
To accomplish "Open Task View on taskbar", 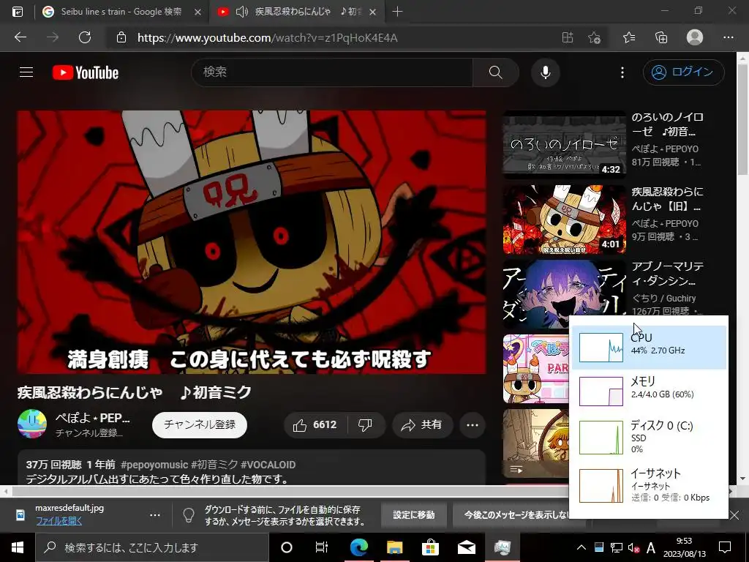I will [x=322, y=547].
